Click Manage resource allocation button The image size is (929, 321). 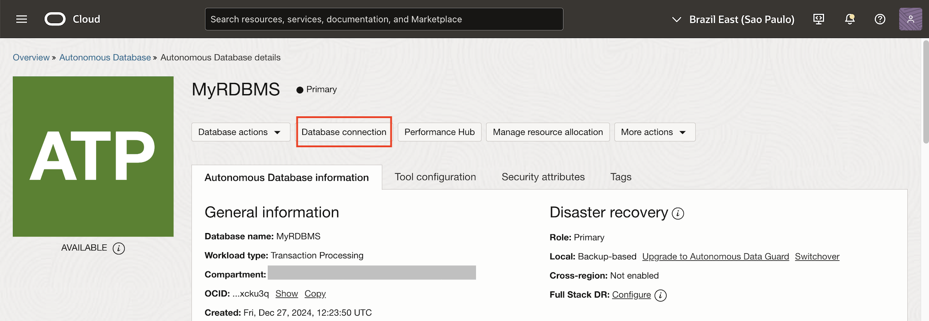548,132
